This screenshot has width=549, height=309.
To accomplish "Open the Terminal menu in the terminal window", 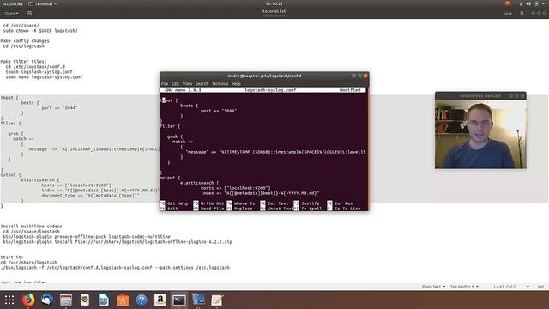I will (x=220, y=84).
